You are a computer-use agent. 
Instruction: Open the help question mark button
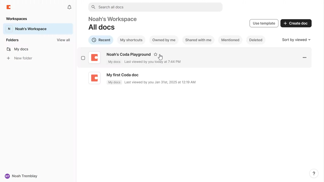click(314, 173)
